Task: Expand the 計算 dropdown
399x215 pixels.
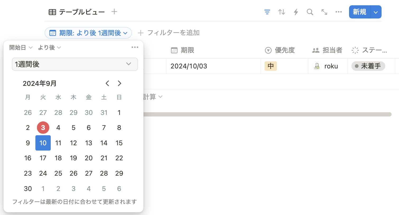Action: (x=152, y=97)
